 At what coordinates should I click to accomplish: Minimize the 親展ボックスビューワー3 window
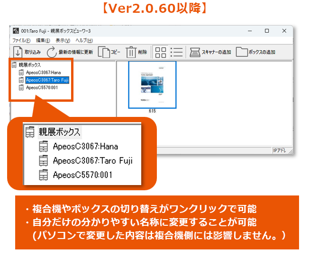tap(250, 31)
